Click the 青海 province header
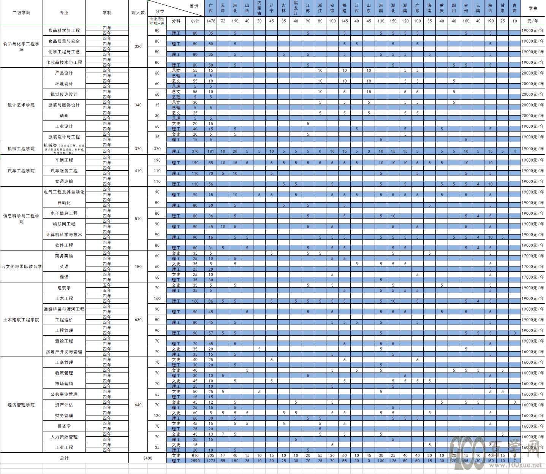The image size is (546, 474). [x=514, y=8]
